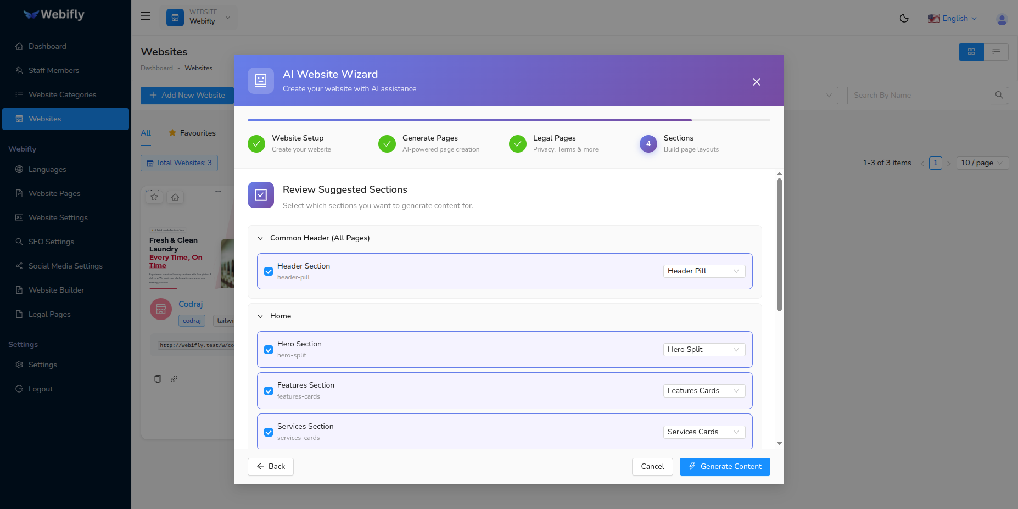Click the Generate Content button

724,467
